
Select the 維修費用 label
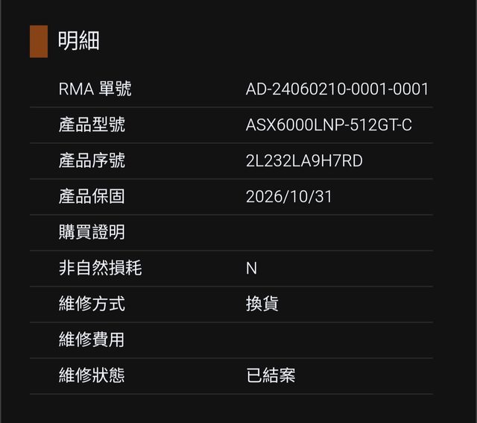click(92, 340)
